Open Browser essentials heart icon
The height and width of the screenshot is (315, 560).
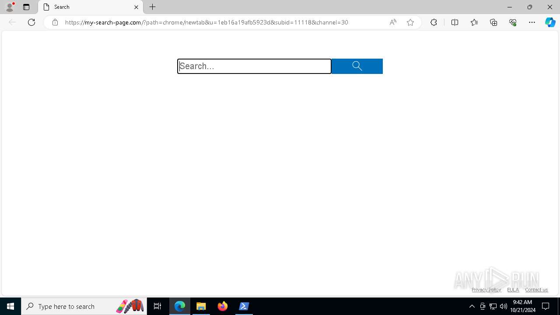click(x=513, y=22)
